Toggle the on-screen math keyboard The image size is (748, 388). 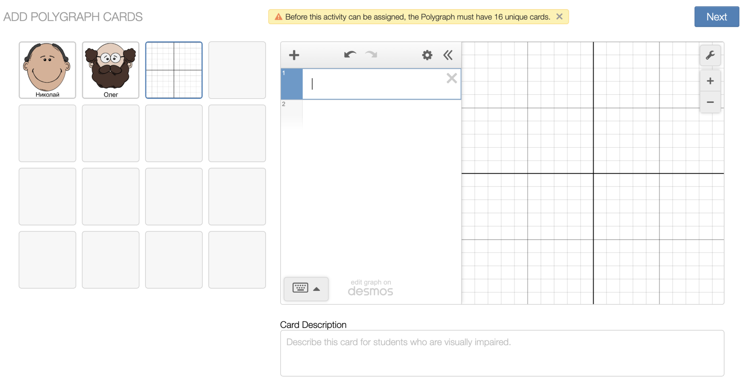click(x=300, y=289)
